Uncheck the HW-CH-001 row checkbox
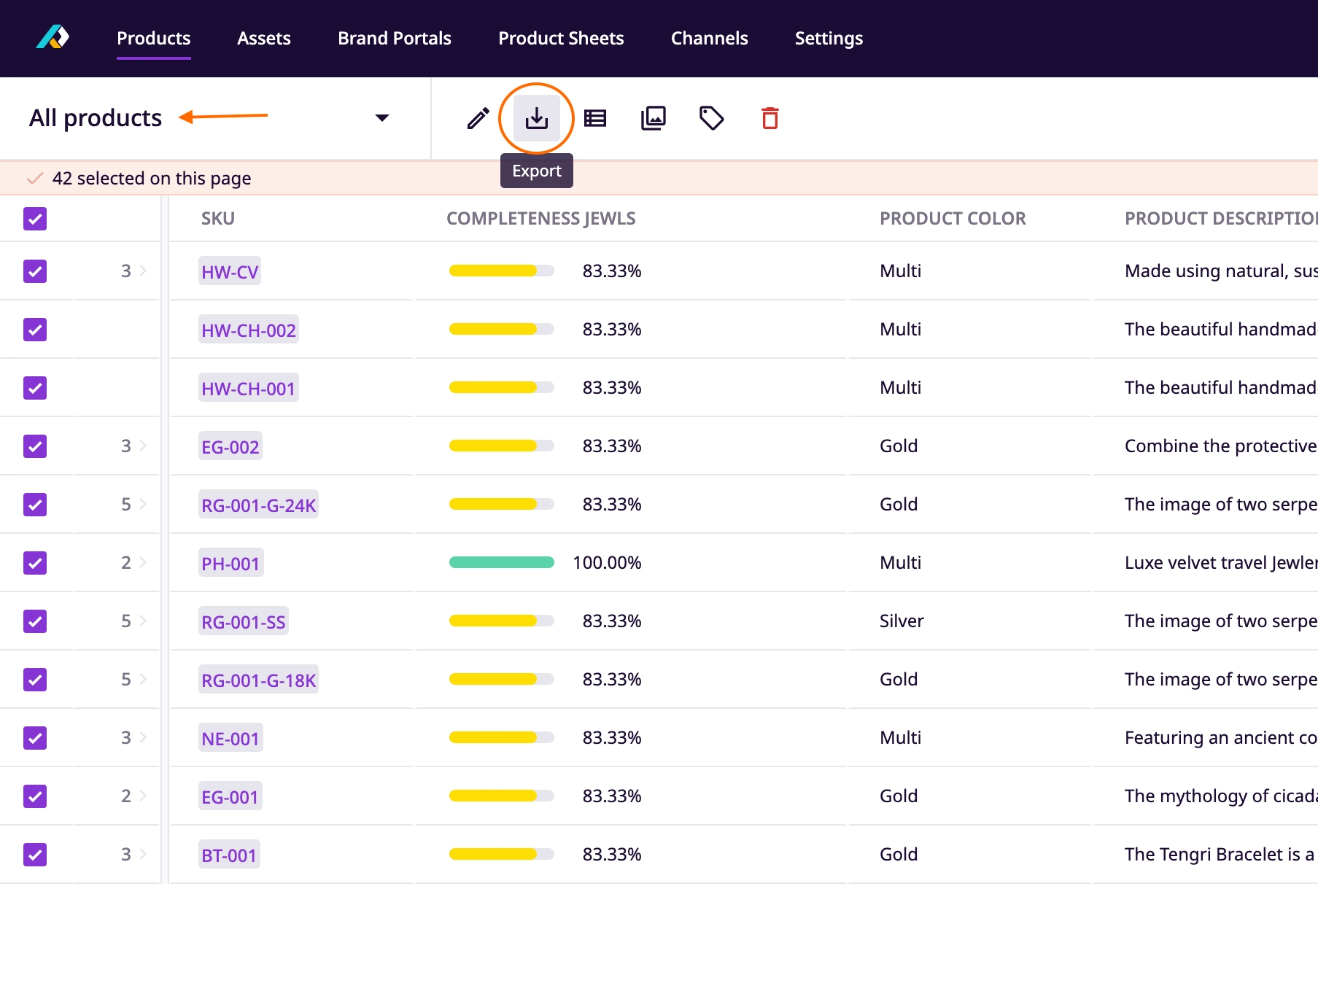 pos(35,388)
